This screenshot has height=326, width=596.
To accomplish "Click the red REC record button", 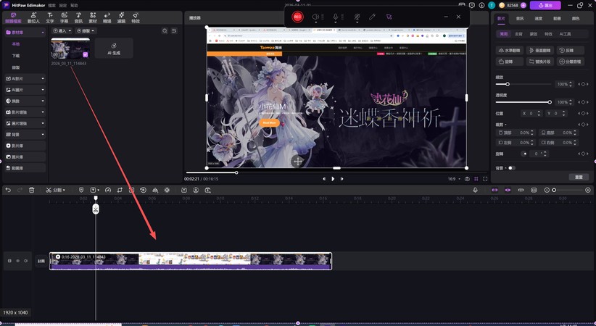I will point(297,17).
